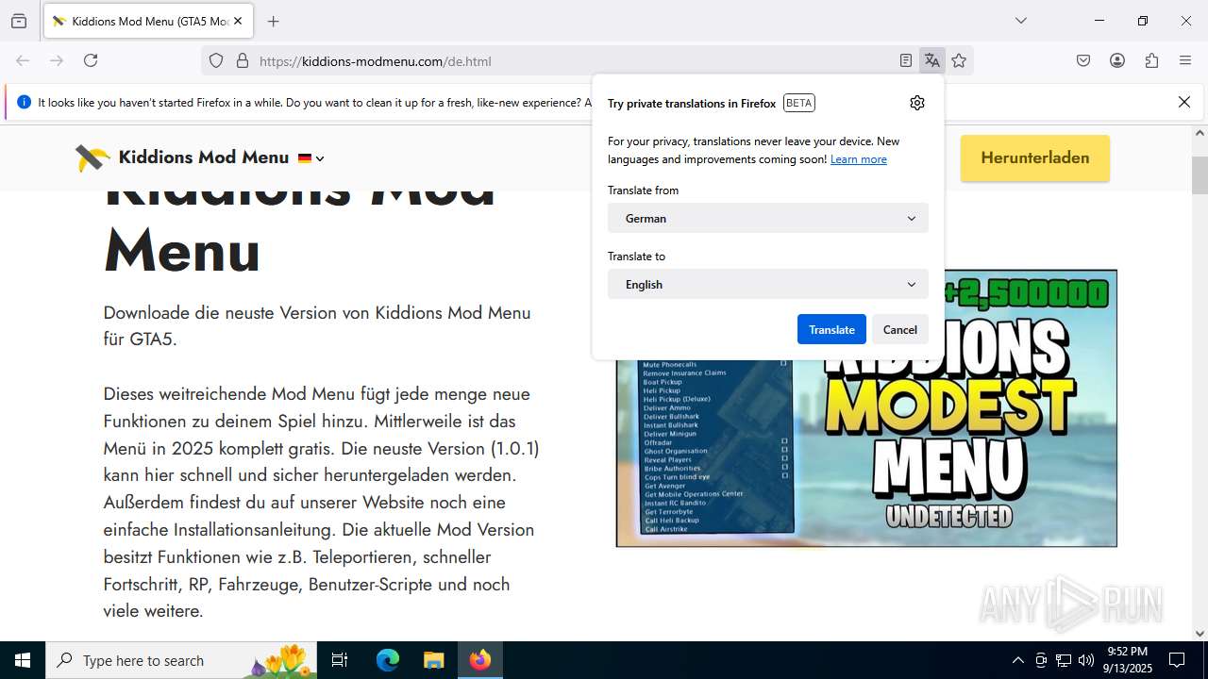1208x679 pixels.
Task: Show hidden system tray icons
Action: pos(1017,660)
